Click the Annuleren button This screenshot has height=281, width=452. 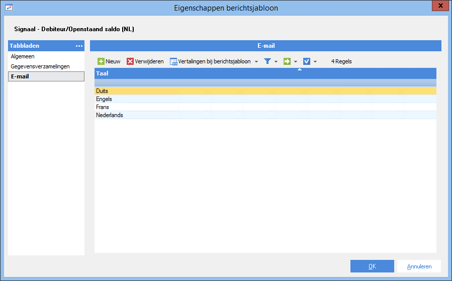pyautogui.click(x=419, y=266)
